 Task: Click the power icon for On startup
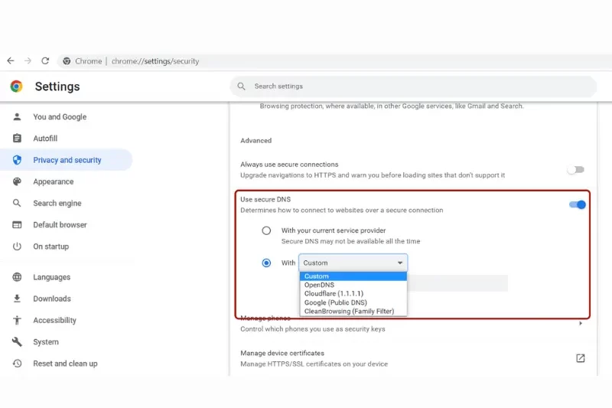click(17, 246)
